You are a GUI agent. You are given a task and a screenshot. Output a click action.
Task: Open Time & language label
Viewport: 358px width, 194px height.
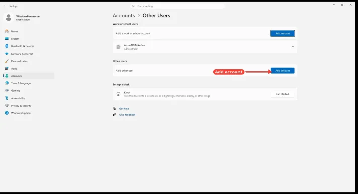(x=21, y=83)
